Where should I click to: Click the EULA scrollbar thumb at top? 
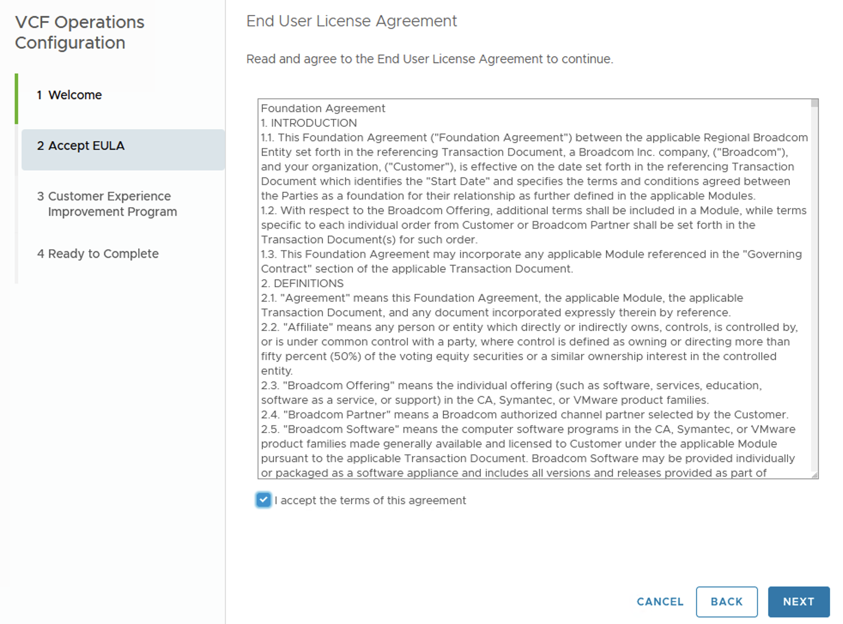[x=814, y=103]
